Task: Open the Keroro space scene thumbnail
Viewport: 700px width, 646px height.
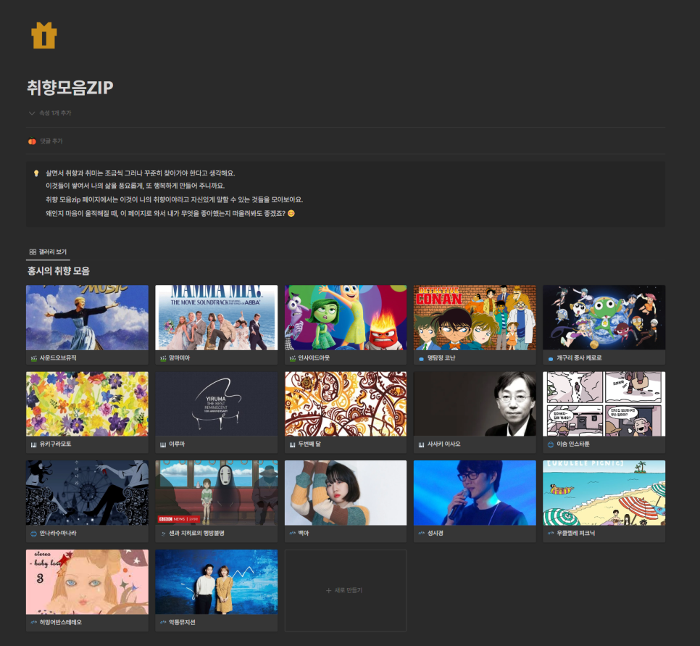Action: pyautogui.click(x=604, y=318)
